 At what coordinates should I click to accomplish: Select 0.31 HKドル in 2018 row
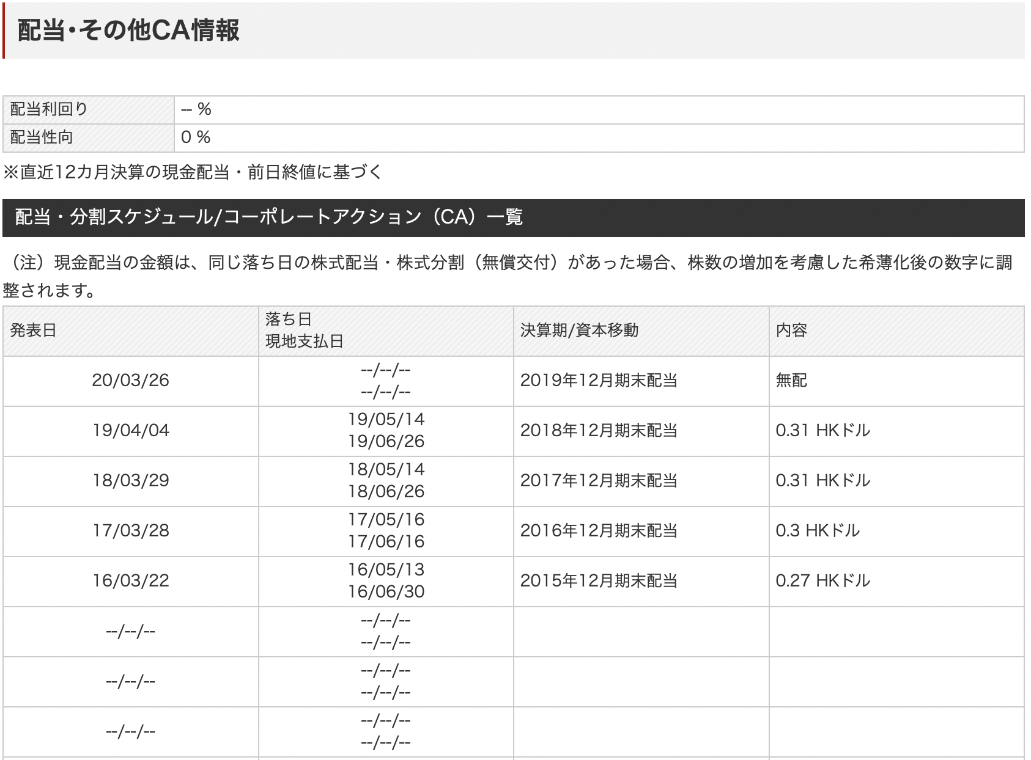(x=822, y=431)
